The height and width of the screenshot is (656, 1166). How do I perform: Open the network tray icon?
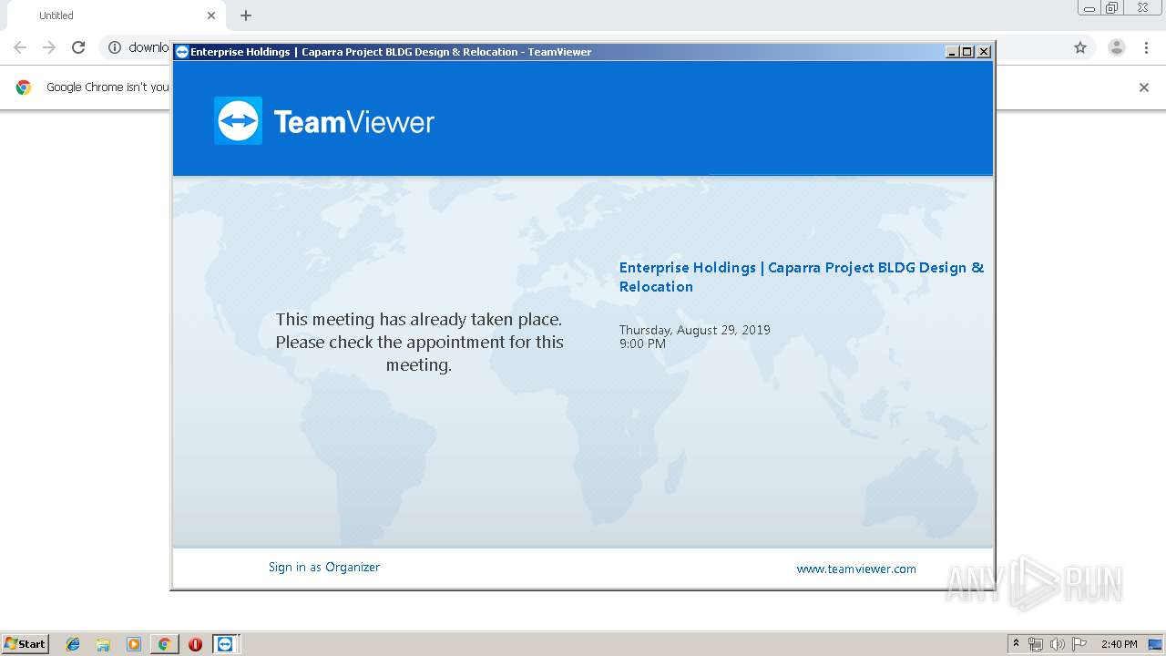point(1036,644)
